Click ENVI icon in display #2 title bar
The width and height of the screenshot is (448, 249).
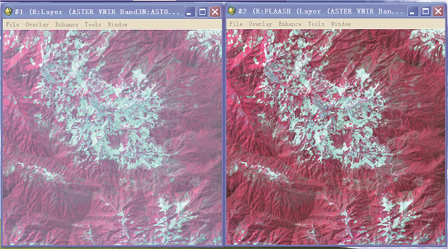coord(232,11)
